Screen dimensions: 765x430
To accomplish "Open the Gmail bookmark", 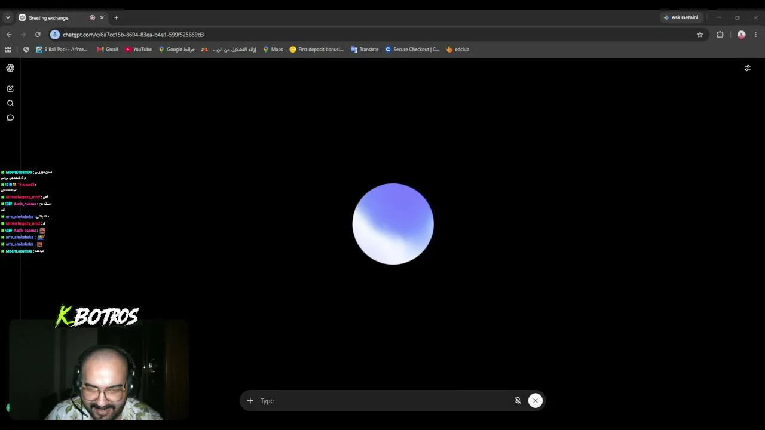I will (x=108, y=50).
